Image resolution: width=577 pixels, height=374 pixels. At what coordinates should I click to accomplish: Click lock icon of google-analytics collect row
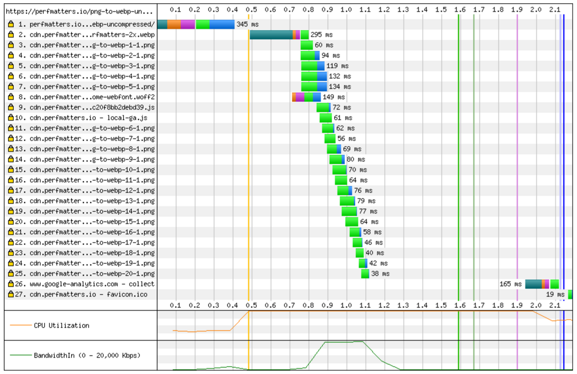[11, 284]
